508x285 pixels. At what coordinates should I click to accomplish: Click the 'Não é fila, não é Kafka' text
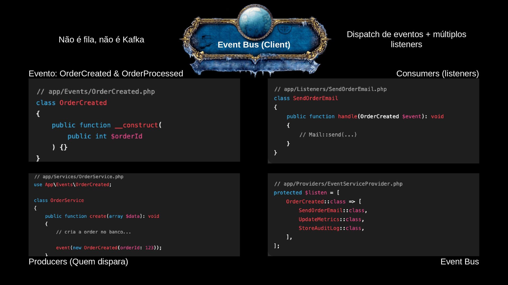pos(101,40)
